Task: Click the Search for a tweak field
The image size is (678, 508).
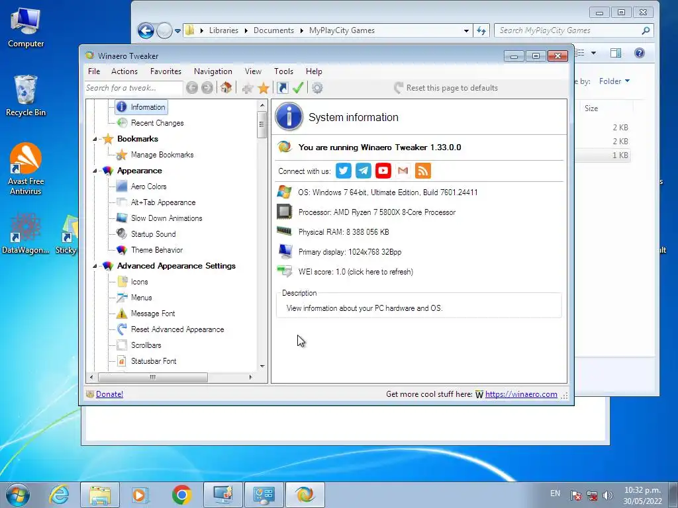Action: [133, 88]
